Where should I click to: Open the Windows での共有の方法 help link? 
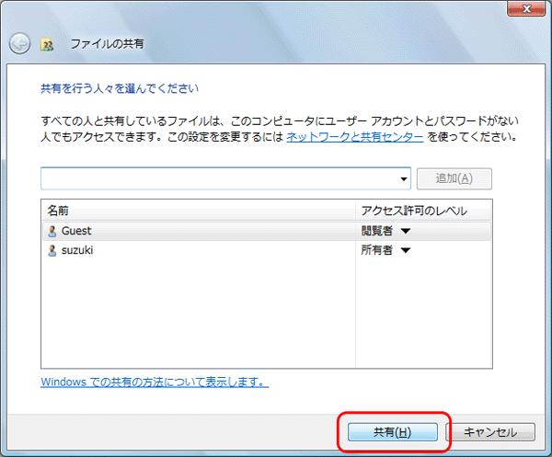click(x=155, y=382)
